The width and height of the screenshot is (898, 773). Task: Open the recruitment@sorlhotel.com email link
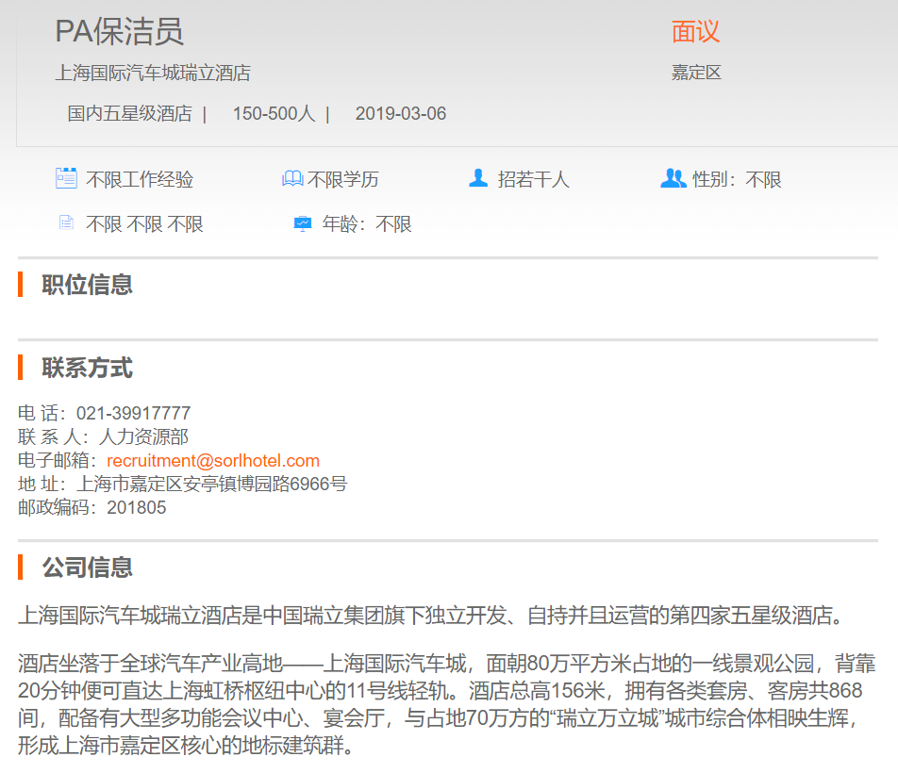coord(213,461)
